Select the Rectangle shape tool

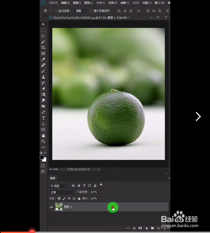(43, 130)
